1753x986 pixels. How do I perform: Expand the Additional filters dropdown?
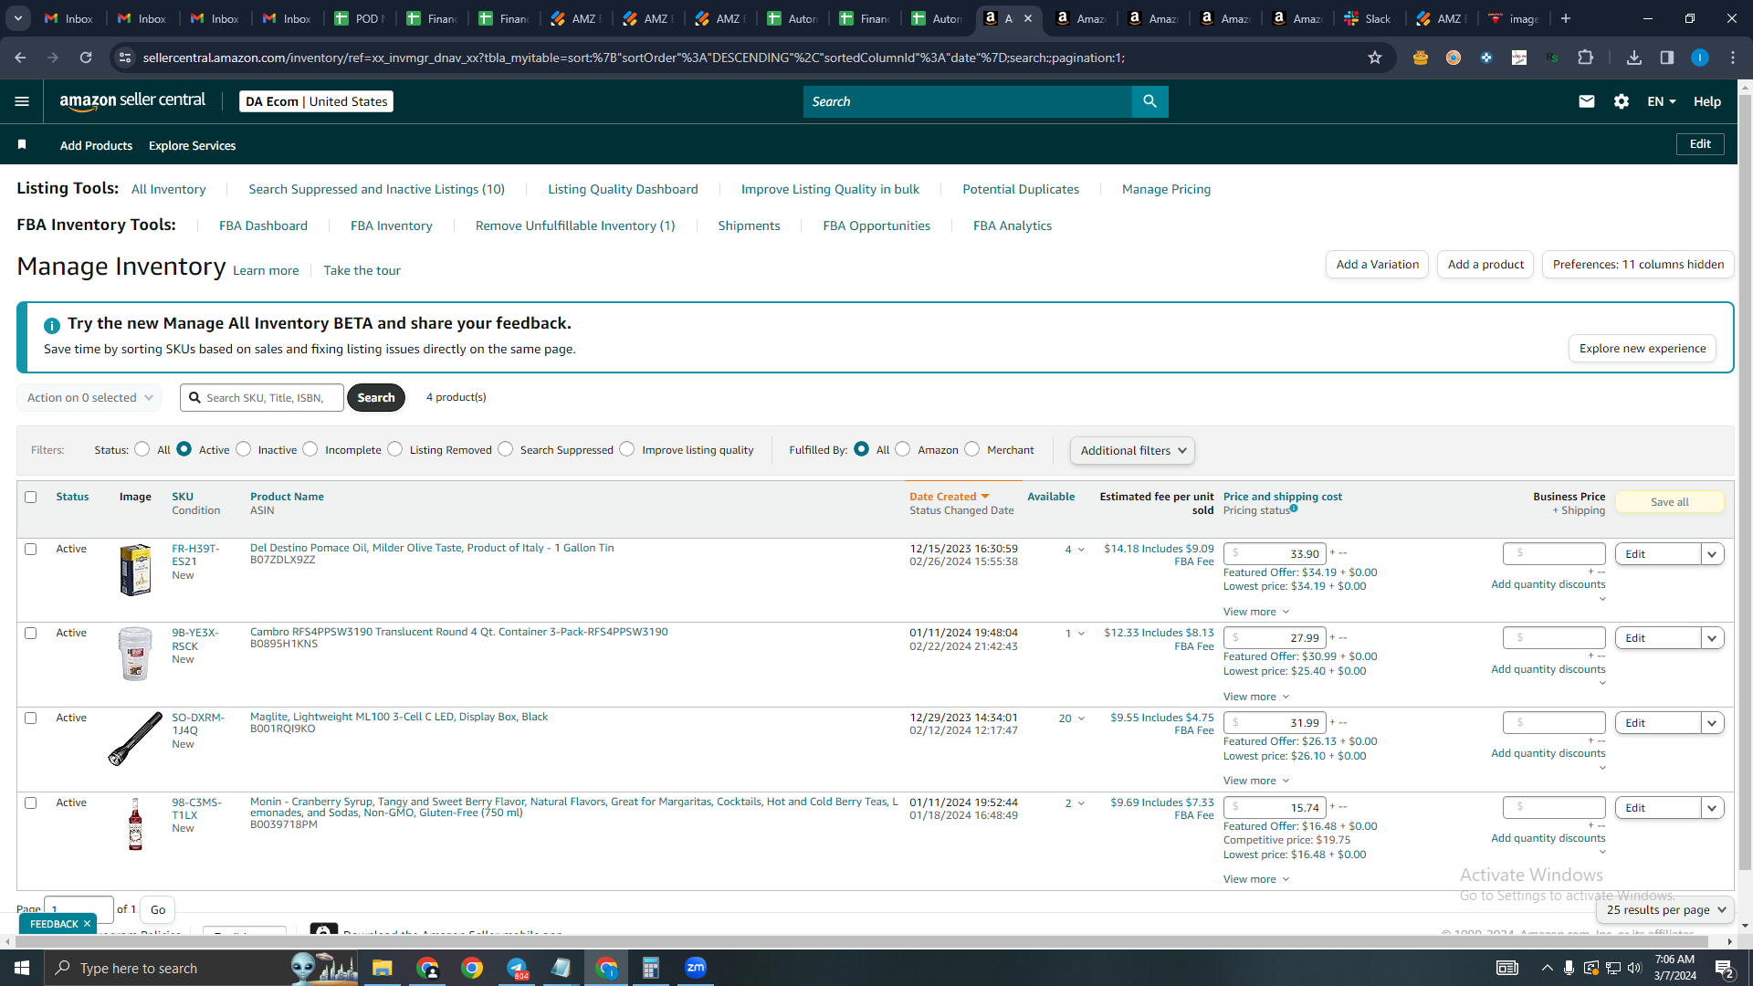pyautogui.click(x=1132, y=451)
